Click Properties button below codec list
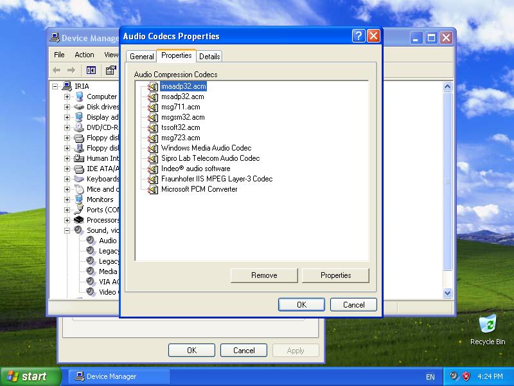This screenshot has width=514, height=386. [335, 275]
